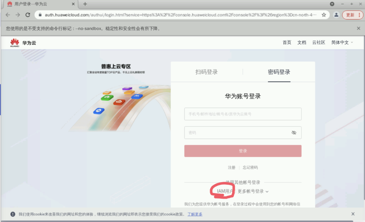Open 首页 in the top navigation
The image size is (365, 222).
287,42
